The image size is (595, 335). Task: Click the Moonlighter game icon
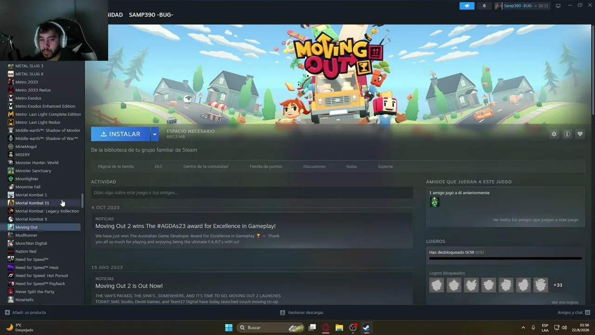11,179
